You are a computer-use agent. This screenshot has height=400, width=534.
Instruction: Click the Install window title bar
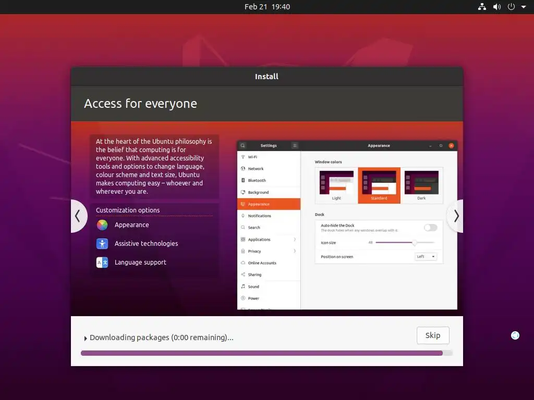tap(266, 77)
